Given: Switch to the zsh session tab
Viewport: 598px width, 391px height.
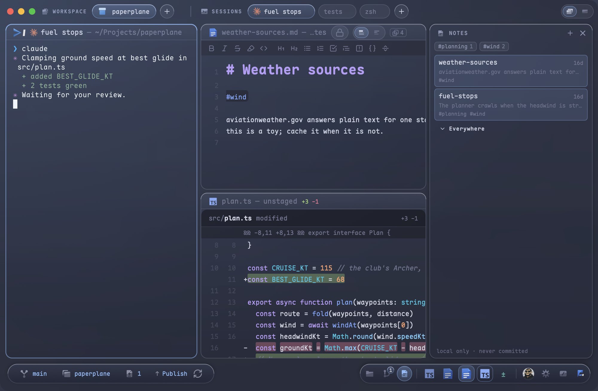Looking at the screenshot, I should pos(375,12).
